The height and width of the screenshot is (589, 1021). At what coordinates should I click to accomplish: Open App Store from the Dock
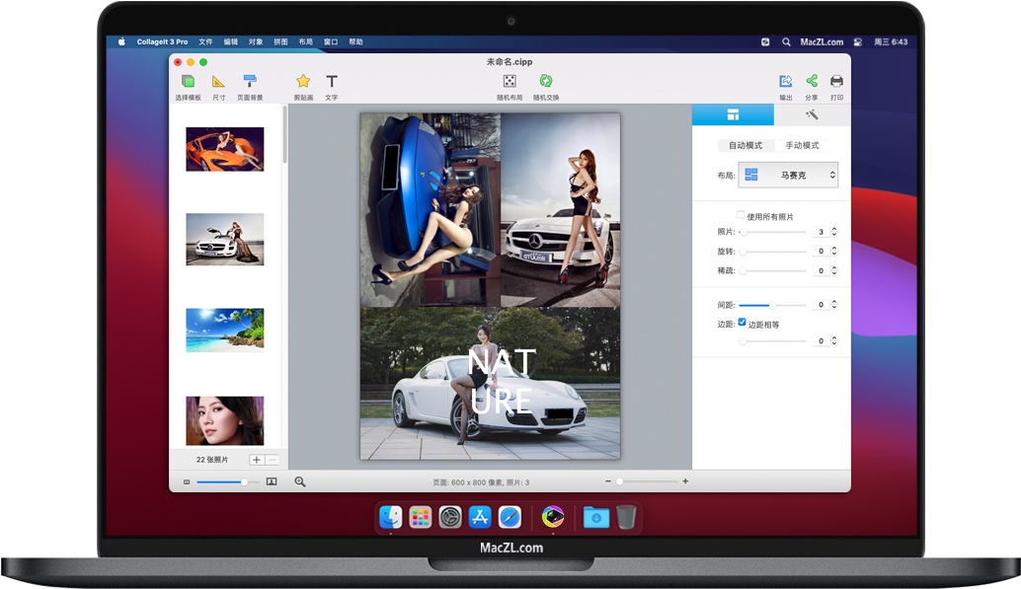[480, 517]
